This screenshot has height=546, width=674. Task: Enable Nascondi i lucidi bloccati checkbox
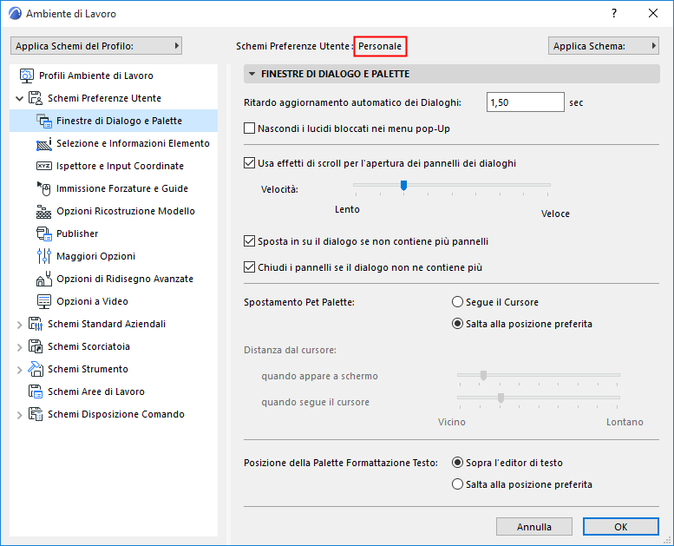[x=250, y=128]
